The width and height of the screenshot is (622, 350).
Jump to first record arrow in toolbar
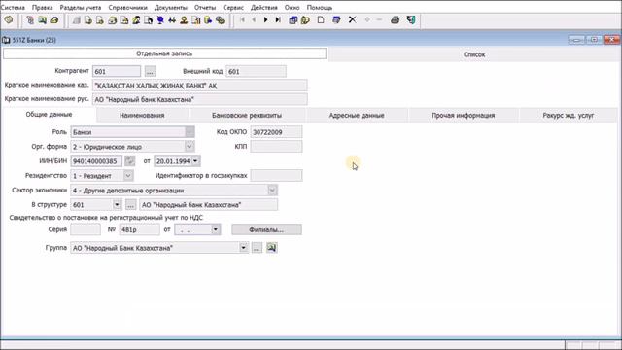point(242,19)
